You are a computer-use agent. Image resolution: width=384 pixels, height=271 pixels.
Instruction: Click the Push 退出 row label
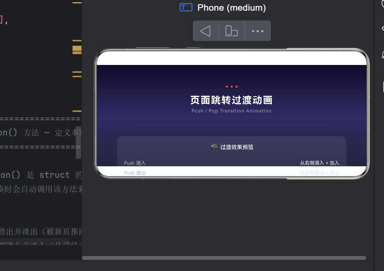135,173
